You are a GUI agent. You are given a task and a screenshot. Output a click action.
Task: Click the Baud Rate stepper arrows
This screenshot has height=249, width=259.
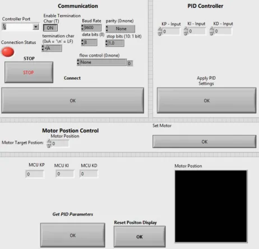82,27
